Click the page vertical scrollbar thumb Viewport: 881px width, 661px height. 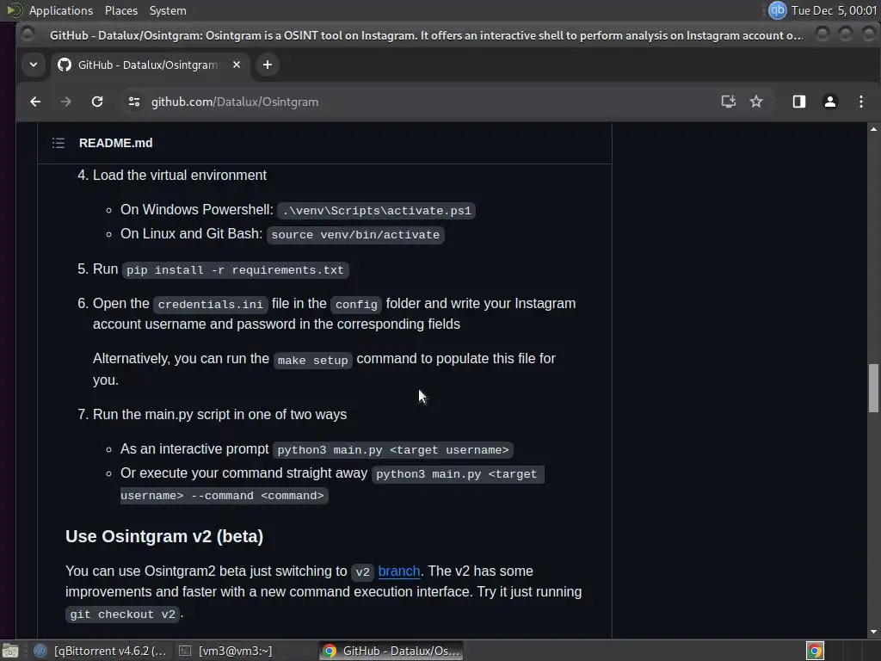pos(873,388)
